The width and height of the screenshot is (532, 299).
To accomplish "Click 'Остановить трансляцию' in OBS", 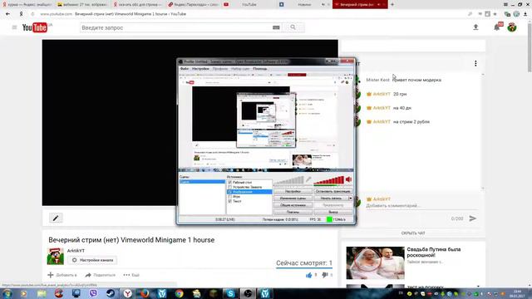I will (333, 192).
